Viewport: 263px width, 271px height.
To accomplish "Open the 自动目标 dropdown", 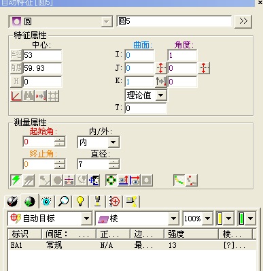I will [86, 219].
